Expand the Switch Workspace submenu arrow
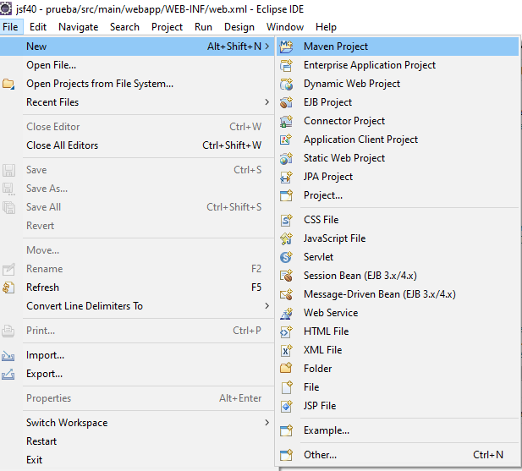522x471 pixels. coord(266,423)
